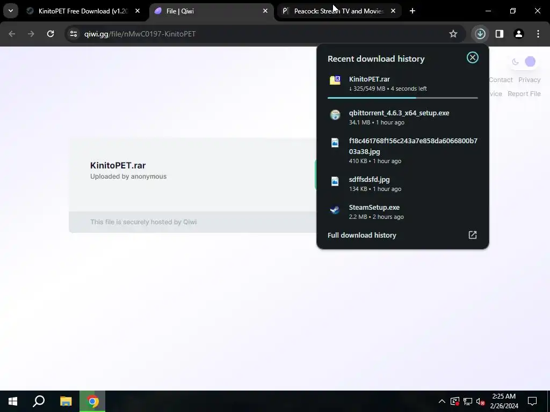The image size is (550, 412).
Task: Open f18c461768f156c243a7e858da6066800b703a38.jpg download
Action: coord(403,151)
